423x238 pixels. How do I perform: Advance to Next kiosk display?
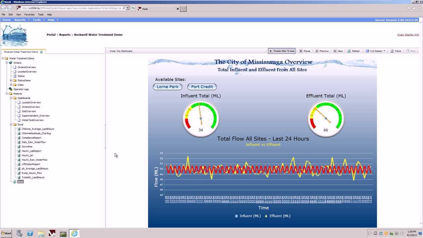[338, 51]
